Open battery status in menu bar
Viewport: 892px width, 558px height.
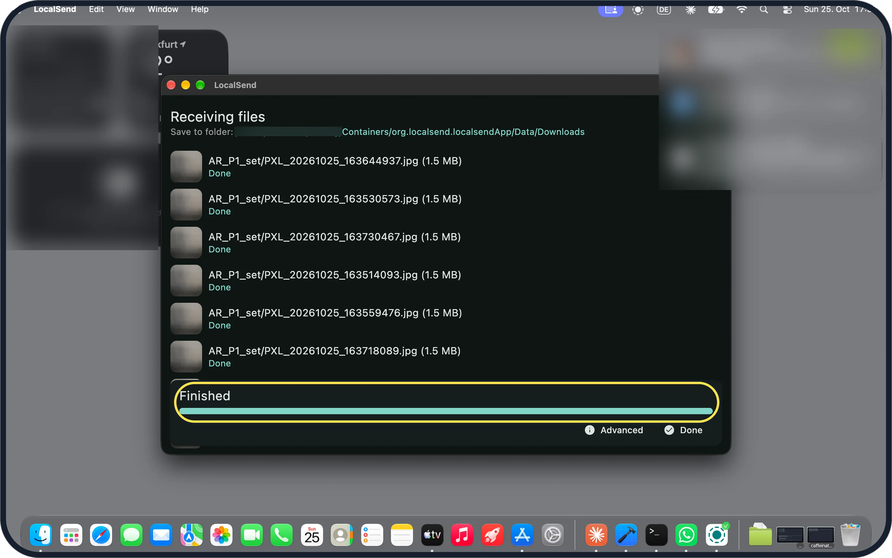(x=716, y=10)
